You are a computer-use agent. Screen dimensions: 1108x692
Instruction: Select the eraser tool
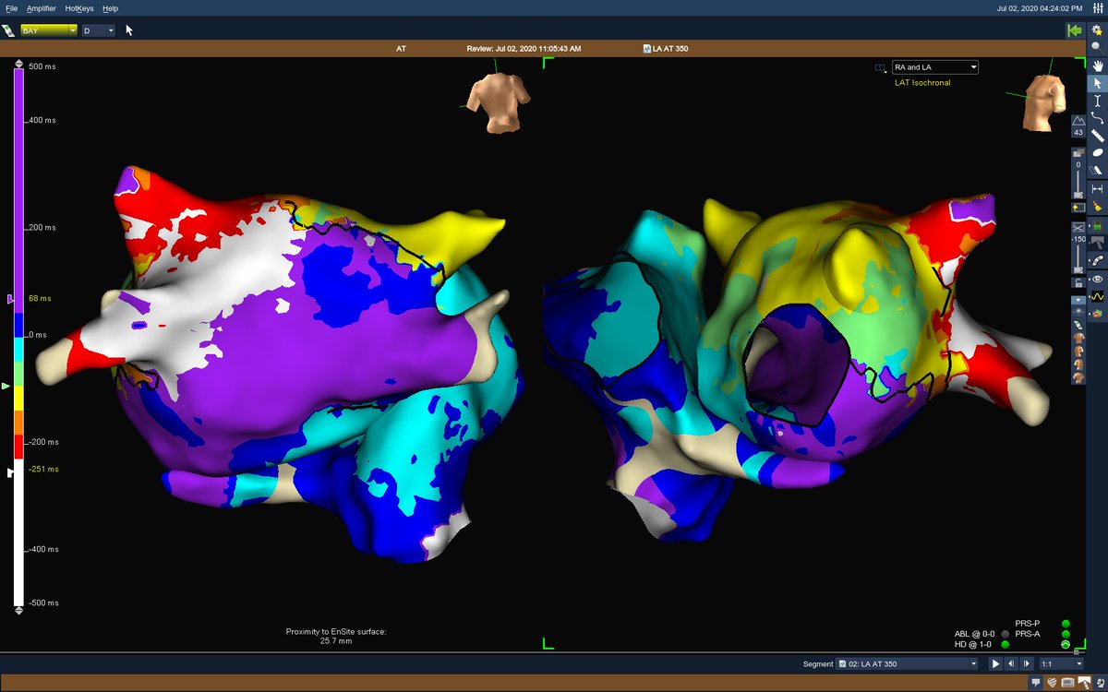pyautogui.click(x=1097, y=170)
